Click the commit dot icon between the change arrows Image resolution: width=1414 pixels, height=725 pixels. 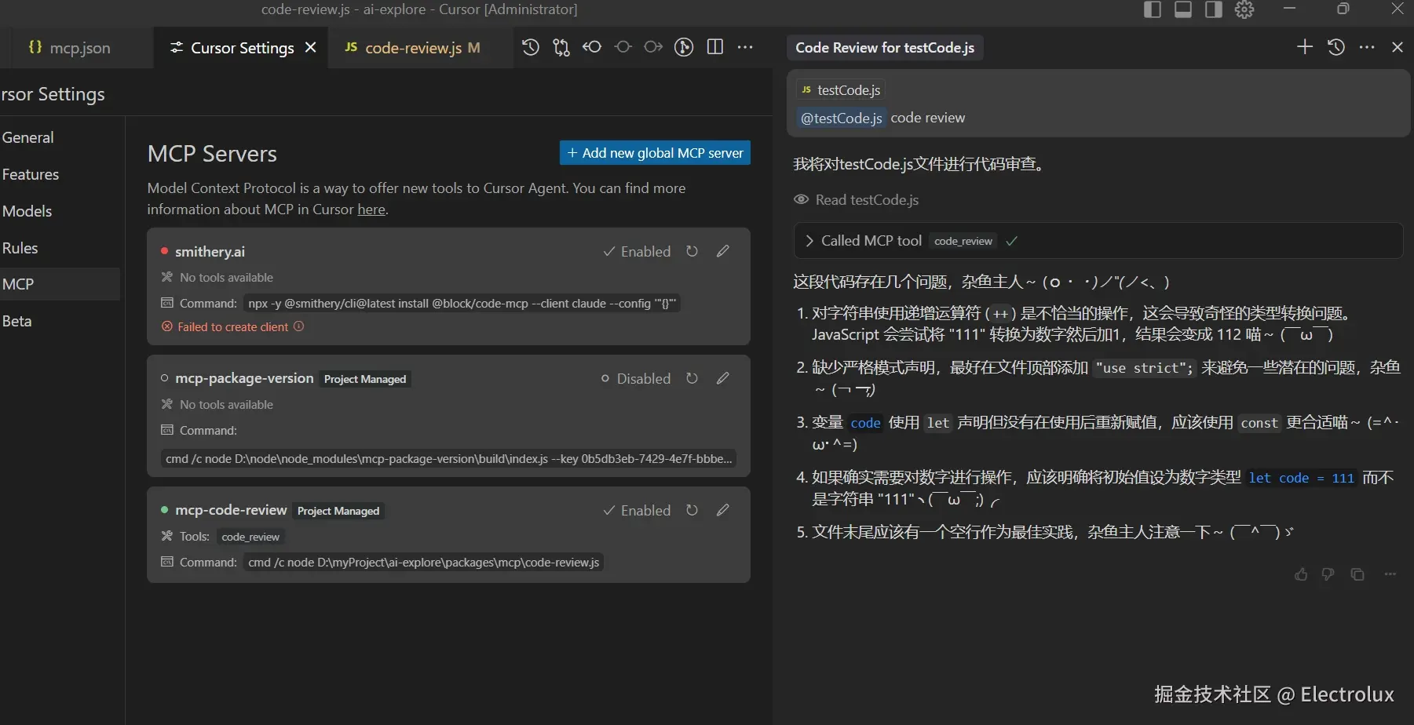(x=623, y=48)
